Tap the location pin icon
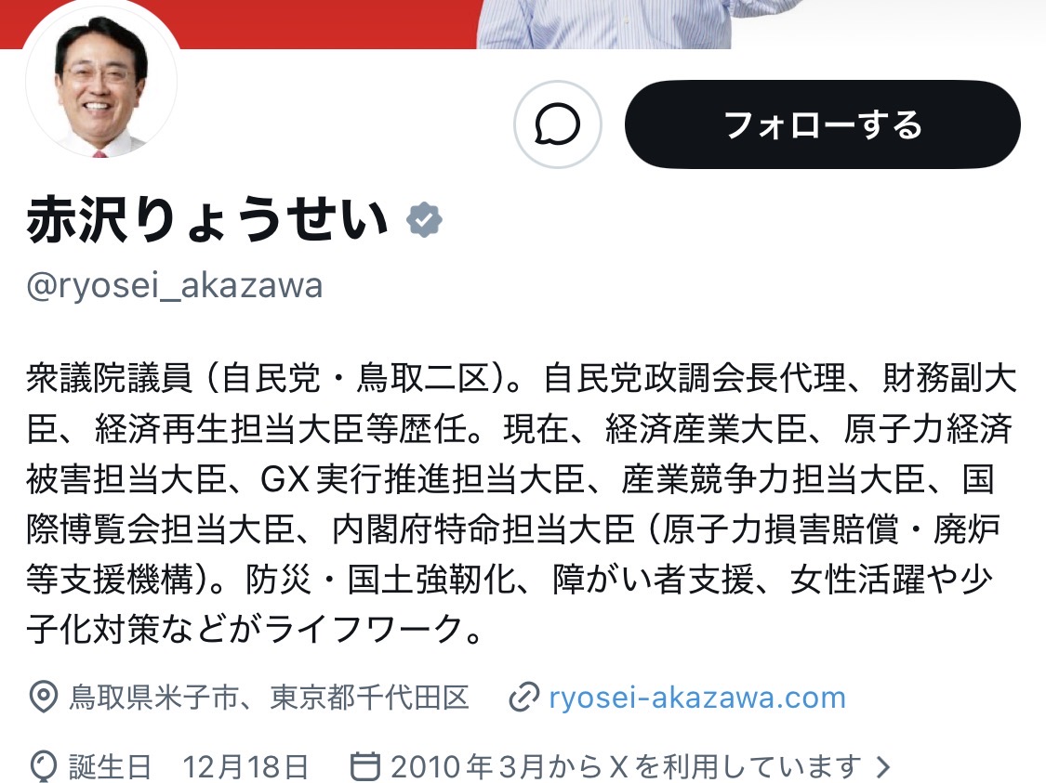The height and width of the screenshot is (783, 1046). tap(44, 697)
